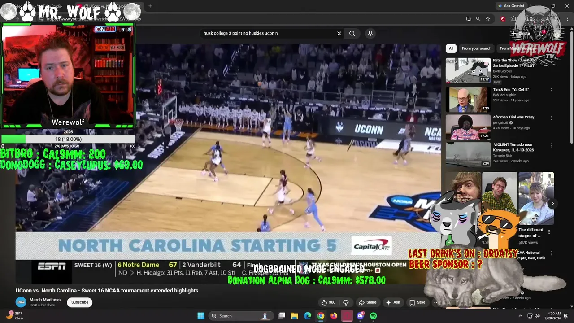Like the video with thumbs up

tap(328, 302)
